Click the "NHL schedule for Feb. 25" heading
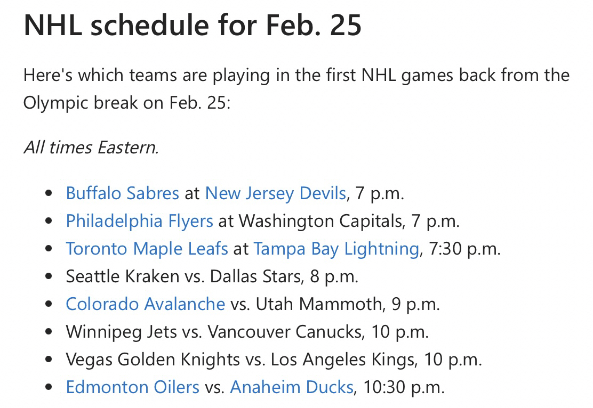 pyautogui.click(x=193, y=25)
